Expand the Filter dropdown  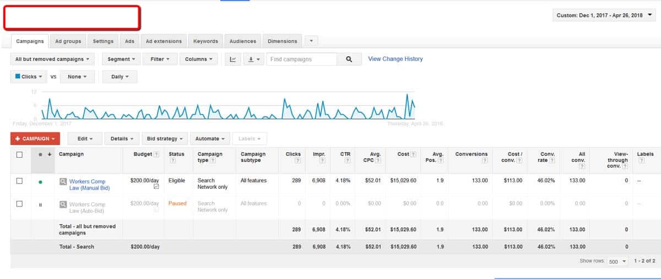tap(160, 59)
